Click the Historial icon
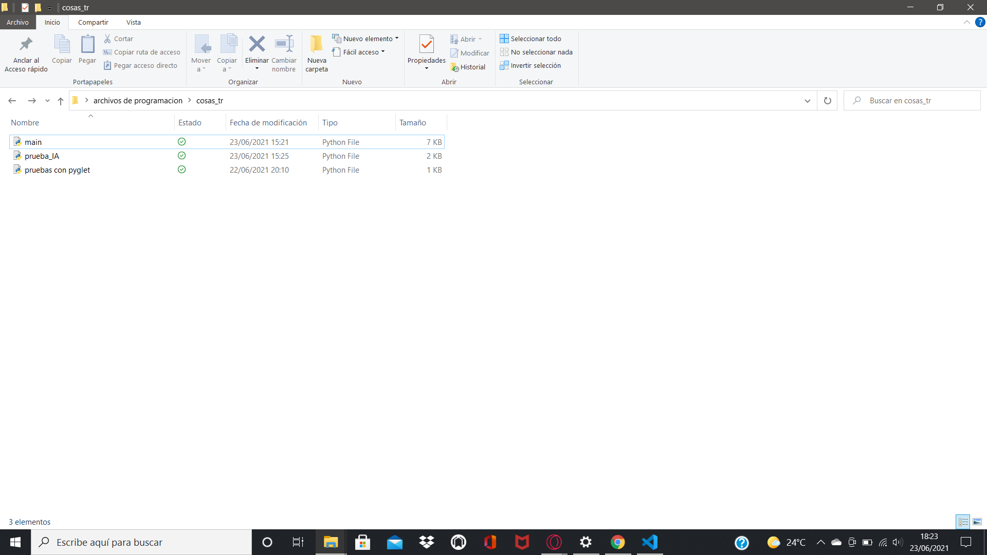Viewport: 987px width, 555px height. pyautogui.click(x=455, y=66)
